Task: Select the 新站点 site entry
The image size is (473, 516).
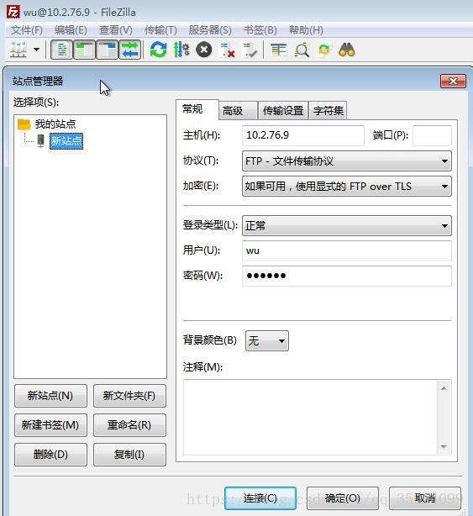Action: pos(66,141)
